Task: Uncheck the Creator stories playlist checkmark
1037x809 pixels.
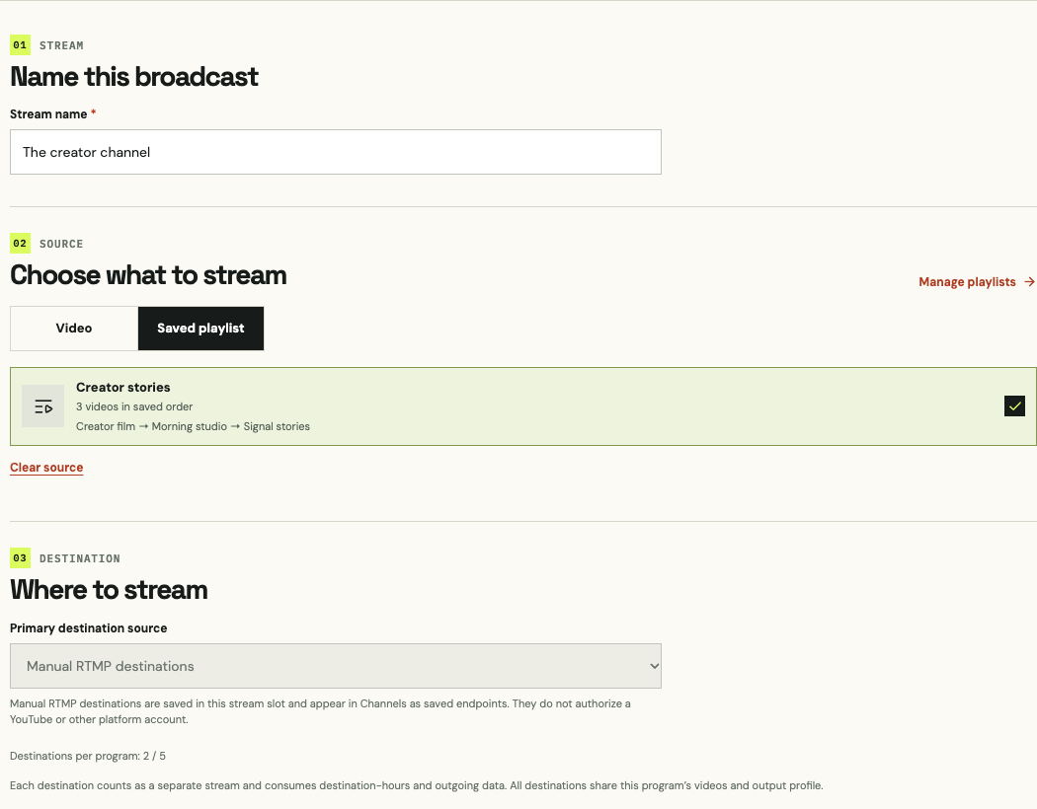Action: [1014, 406]
